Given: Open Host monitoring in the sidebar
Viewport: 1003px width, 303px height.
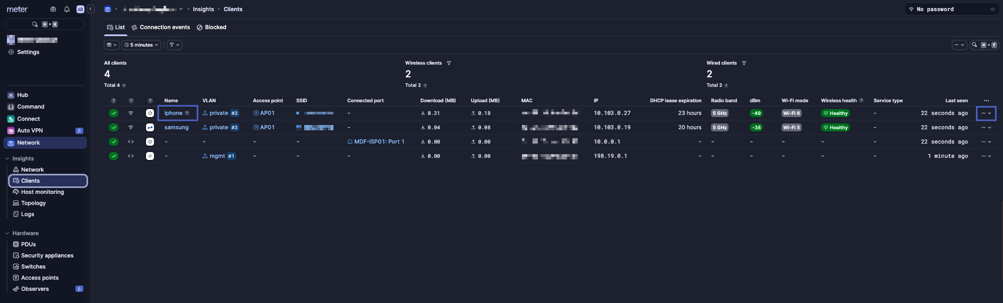Looking at the screenshot, I should 42,192.
